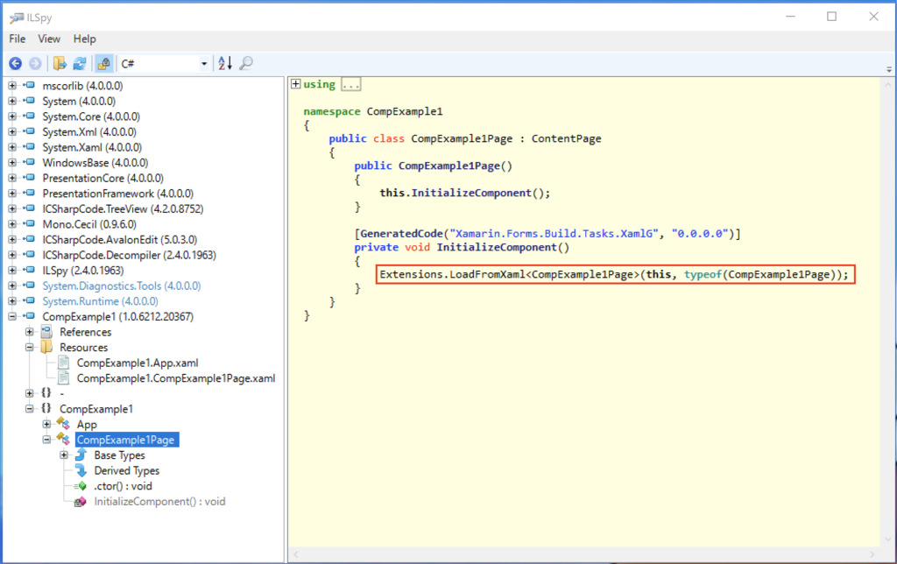Select System.Xml (4.0.0.0) in tree
The image size is (897, 564).
pos(89,132)
